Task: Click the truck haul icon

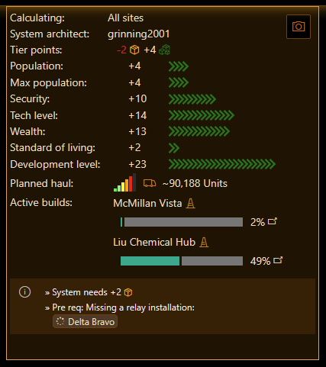Action: pos(150,183)
